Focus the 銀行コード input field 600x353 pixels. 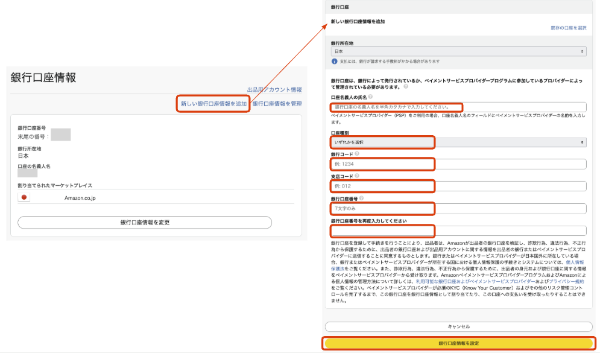coord(458,164)
